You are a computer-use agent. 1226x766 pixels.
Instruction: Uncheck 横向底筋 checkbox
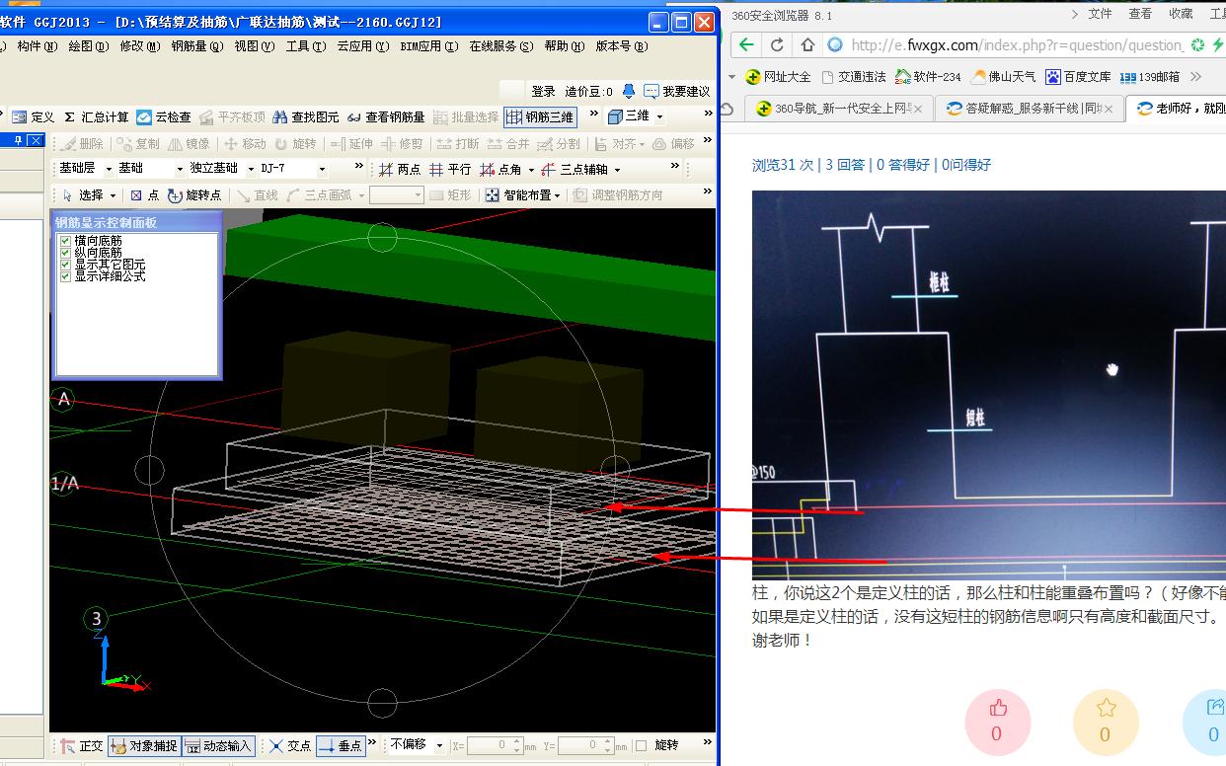65,241
